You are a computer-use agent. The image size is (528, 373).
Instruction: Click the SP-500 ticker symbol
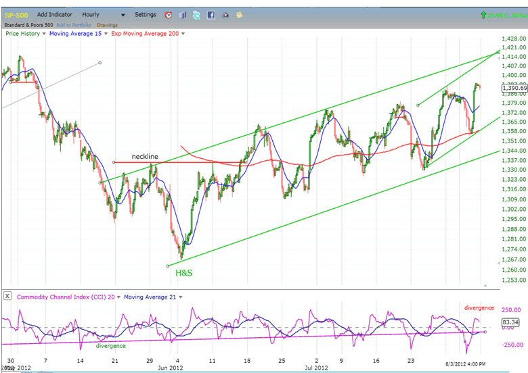16,15
